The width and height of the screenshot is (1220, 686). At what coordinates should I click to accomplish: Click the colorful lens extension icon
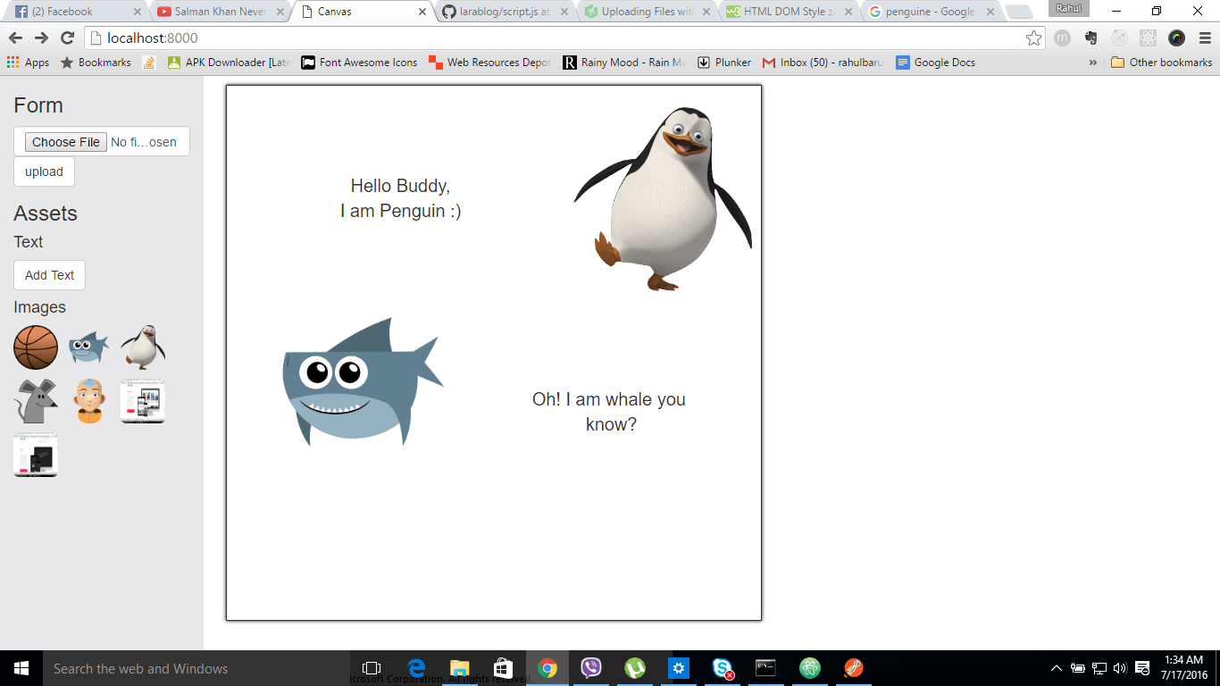(1176, 38)
